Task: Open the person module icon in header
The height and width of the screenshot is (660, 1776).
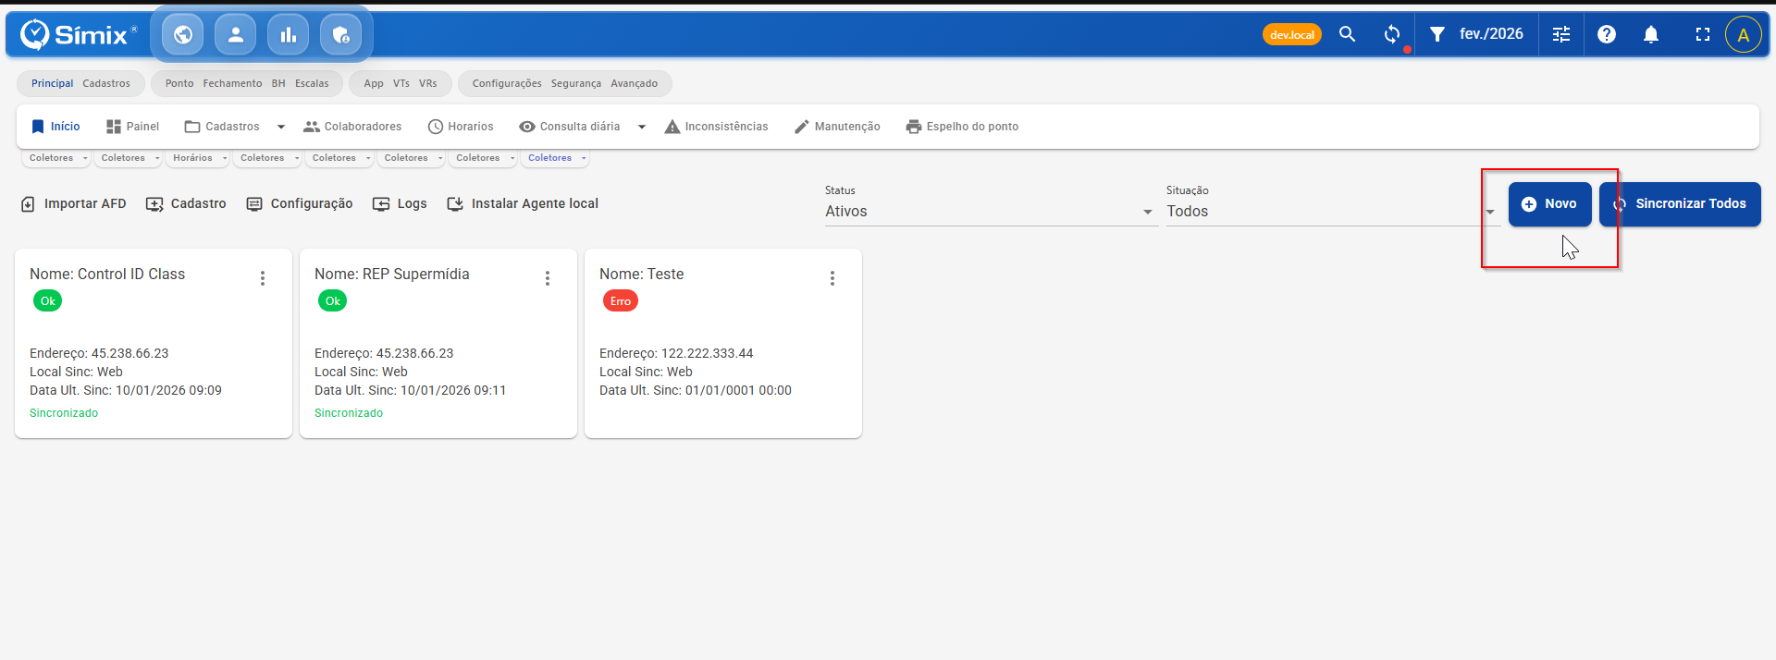Action: (236, 34)
